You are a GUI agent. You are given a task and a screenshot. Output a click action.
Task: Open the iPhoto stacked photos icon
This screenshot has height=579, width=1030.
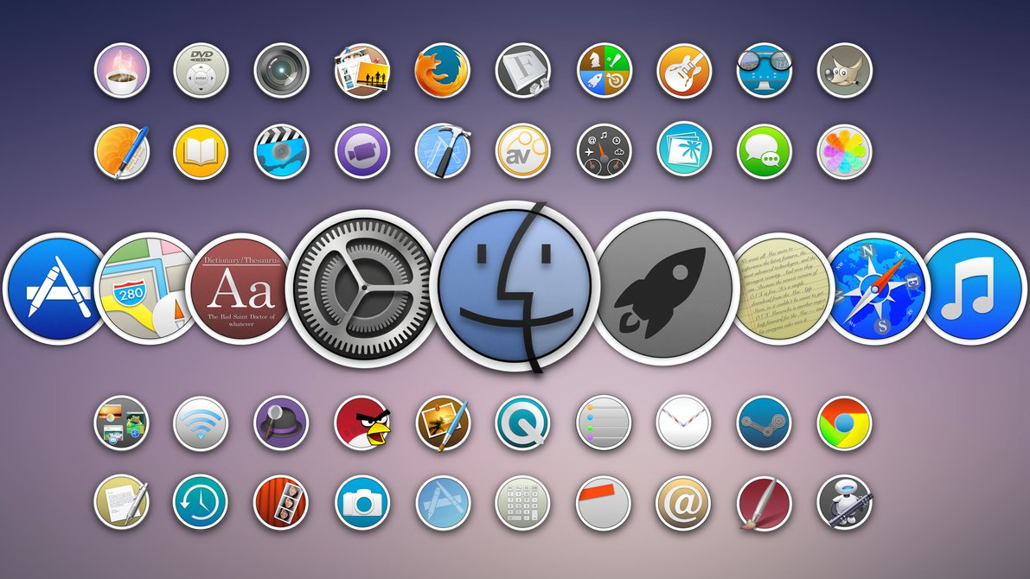pos(362,70)
